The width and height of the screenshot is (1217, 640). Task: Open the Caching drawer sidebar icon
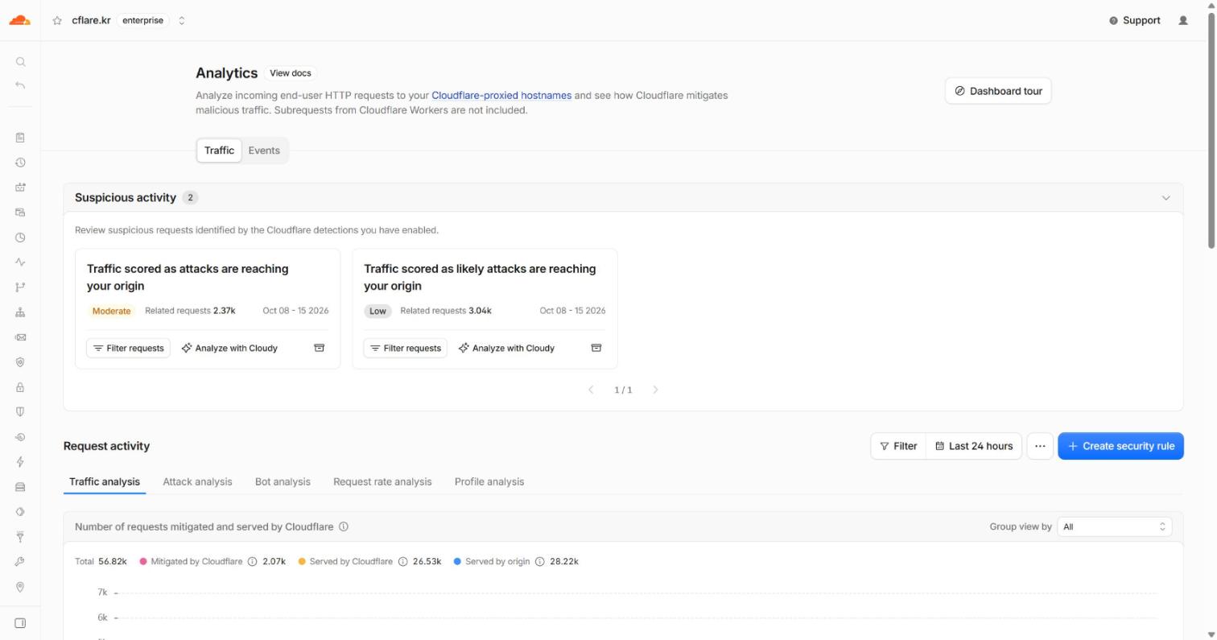tap(20, 487)
